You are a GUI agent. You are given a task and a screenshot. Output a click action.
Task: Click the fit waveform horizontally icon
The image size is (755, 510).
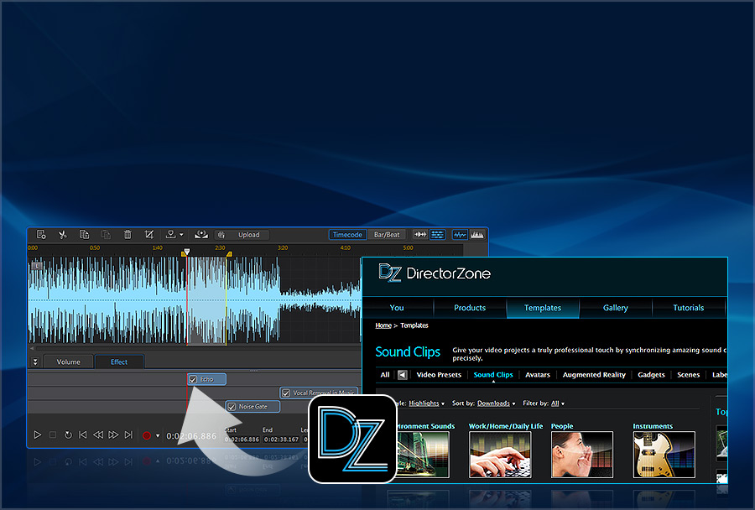420,235
